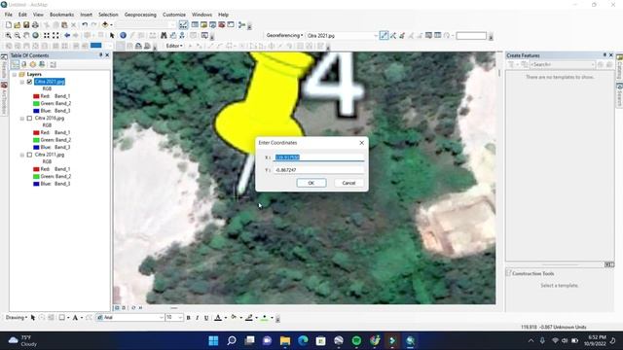Click List By Selection icon in Table Of Contents
Viewport: 623px width, 350px height.
pos(42,64)
